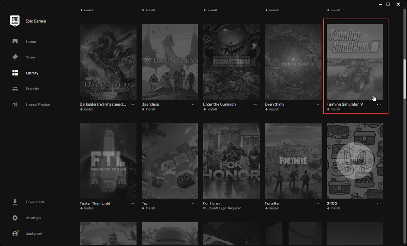
Task: Install Dauntless
Action: click(x=148, y=109)
